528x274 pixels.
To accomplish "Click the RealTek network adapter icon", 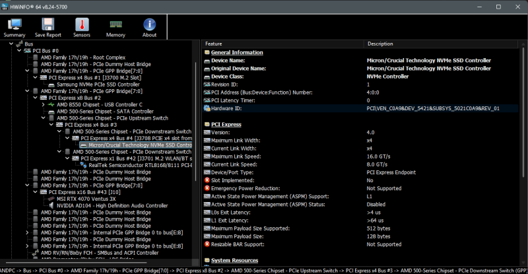I will [x=83, y=165].
